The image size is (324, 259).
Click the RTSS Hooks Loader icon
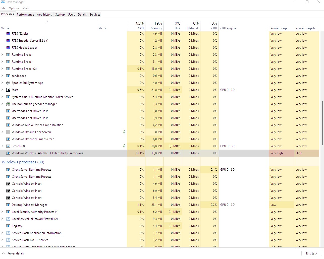click(8, 48)
